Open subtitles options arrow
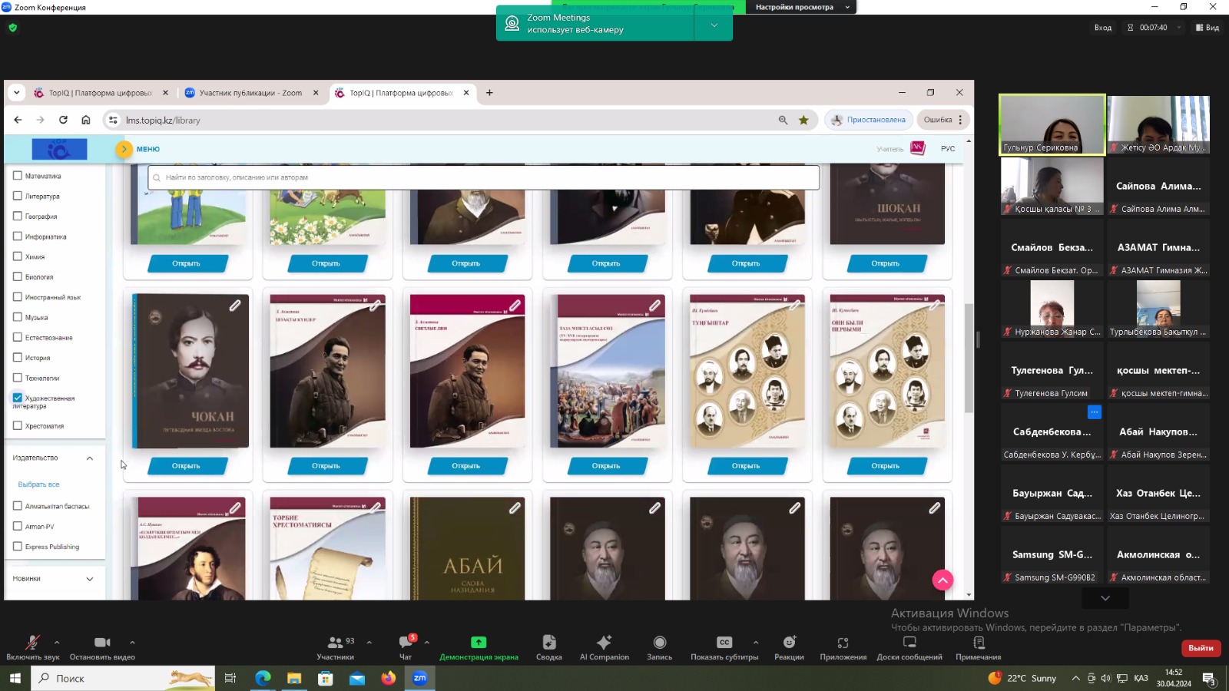This screenshot has height=691, width=1229. click(756, 642)
